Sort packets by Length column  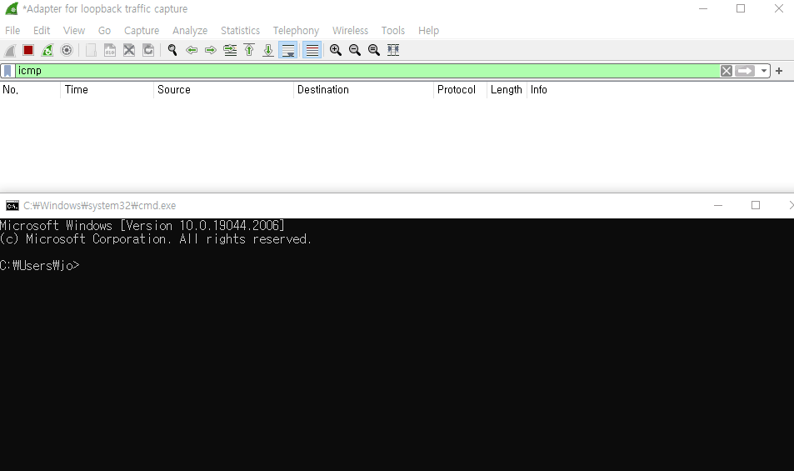(x=507, y=90)
